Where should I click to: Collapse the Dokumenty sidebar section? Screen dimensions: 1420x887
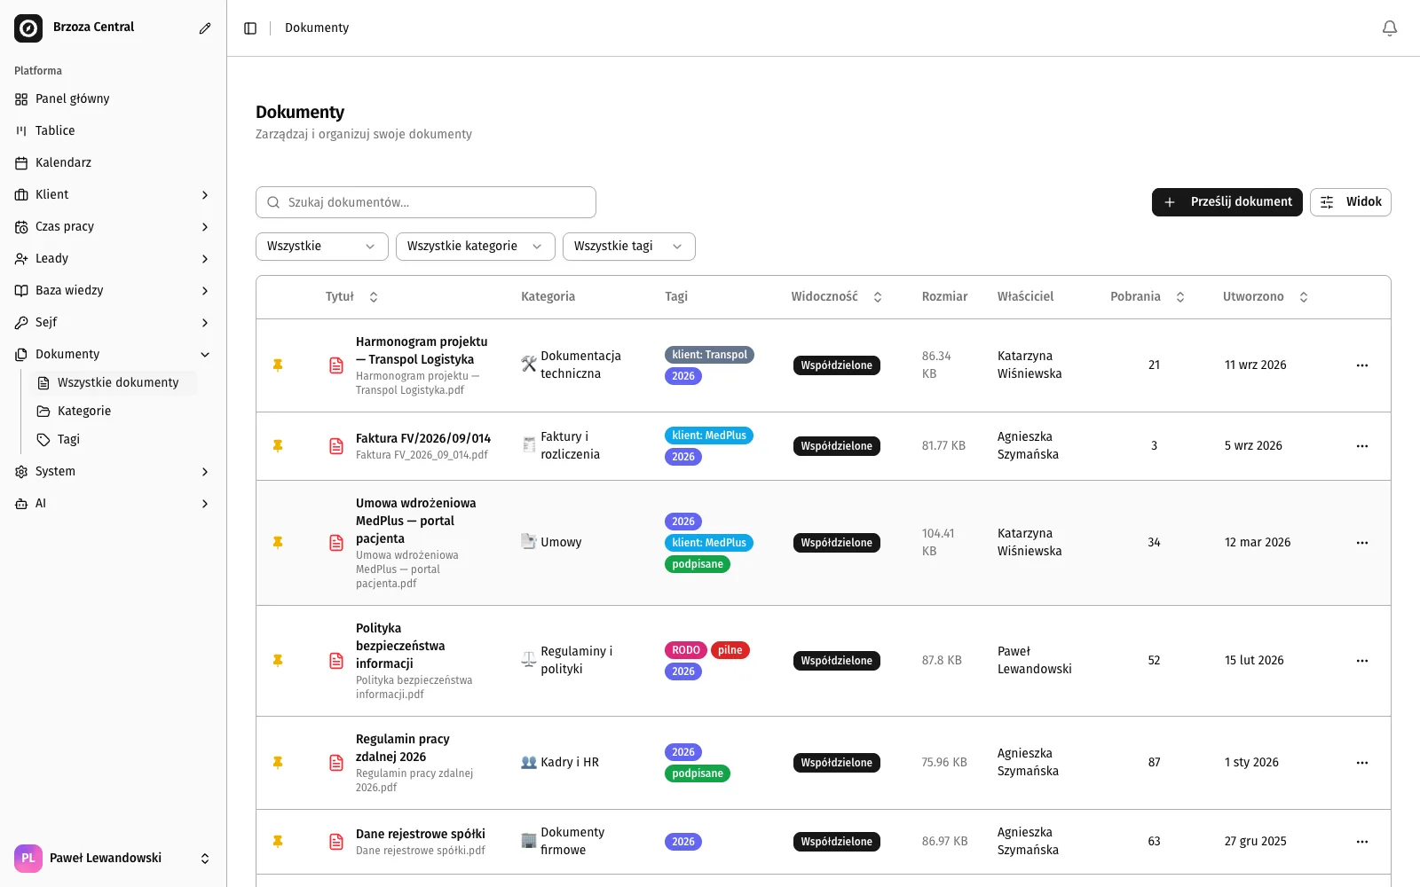pos(113,355)
